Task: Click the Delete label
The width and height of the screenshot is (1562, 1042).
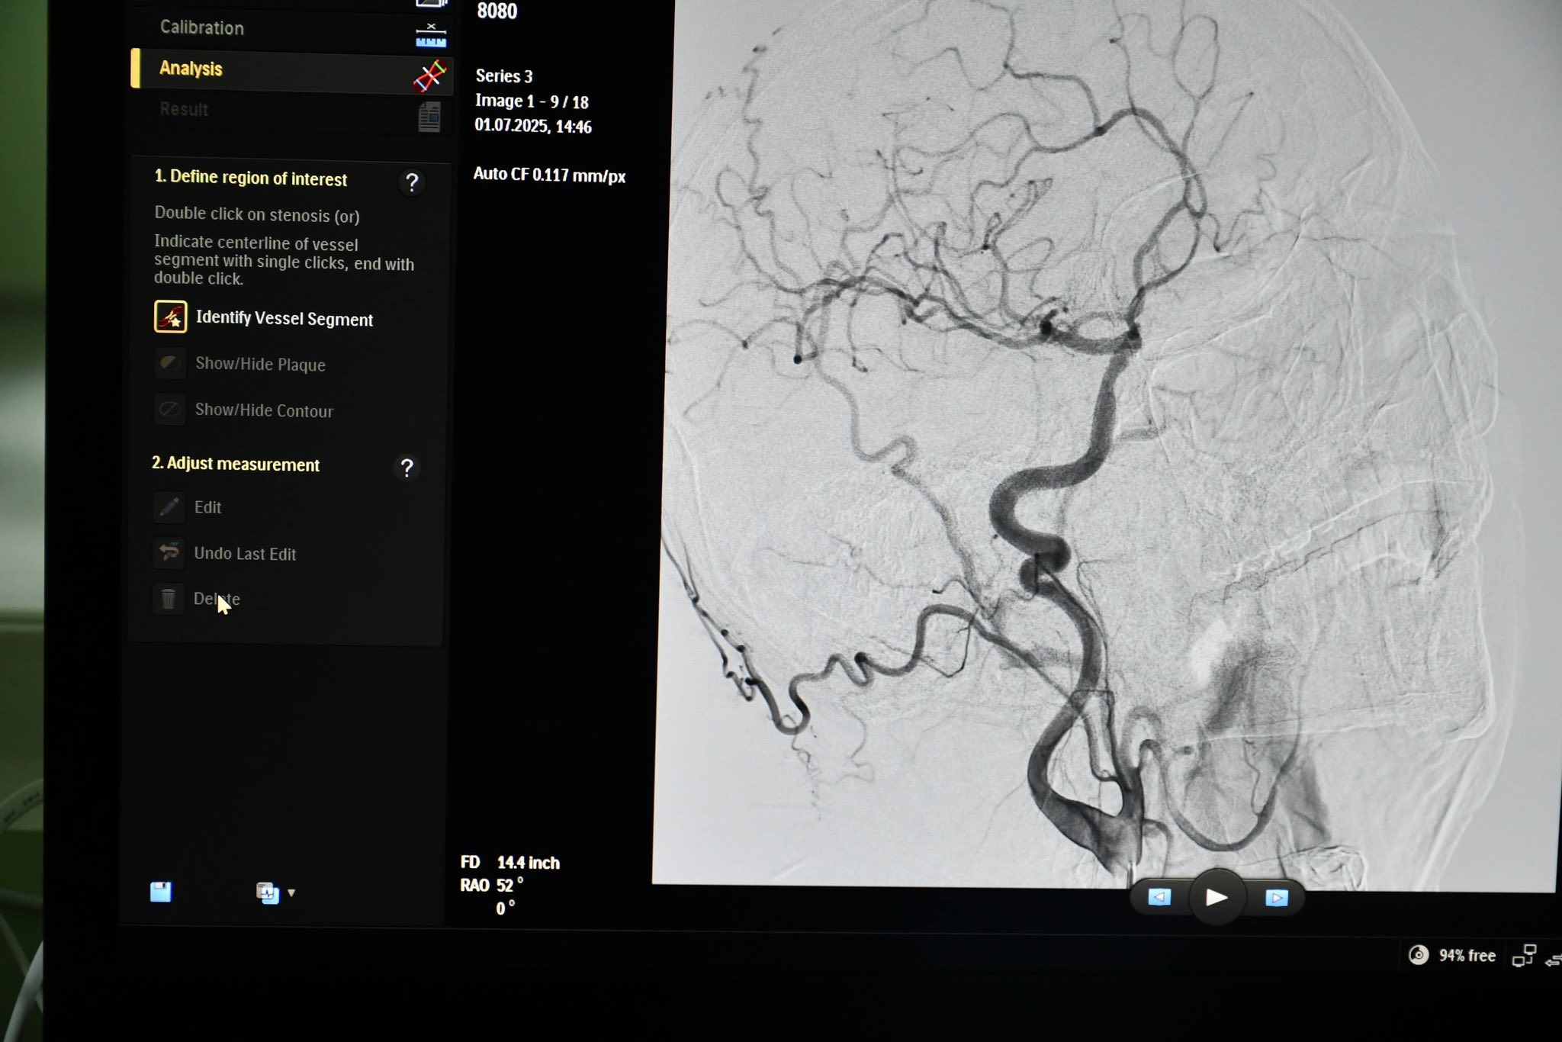Action: click(217, 599)
